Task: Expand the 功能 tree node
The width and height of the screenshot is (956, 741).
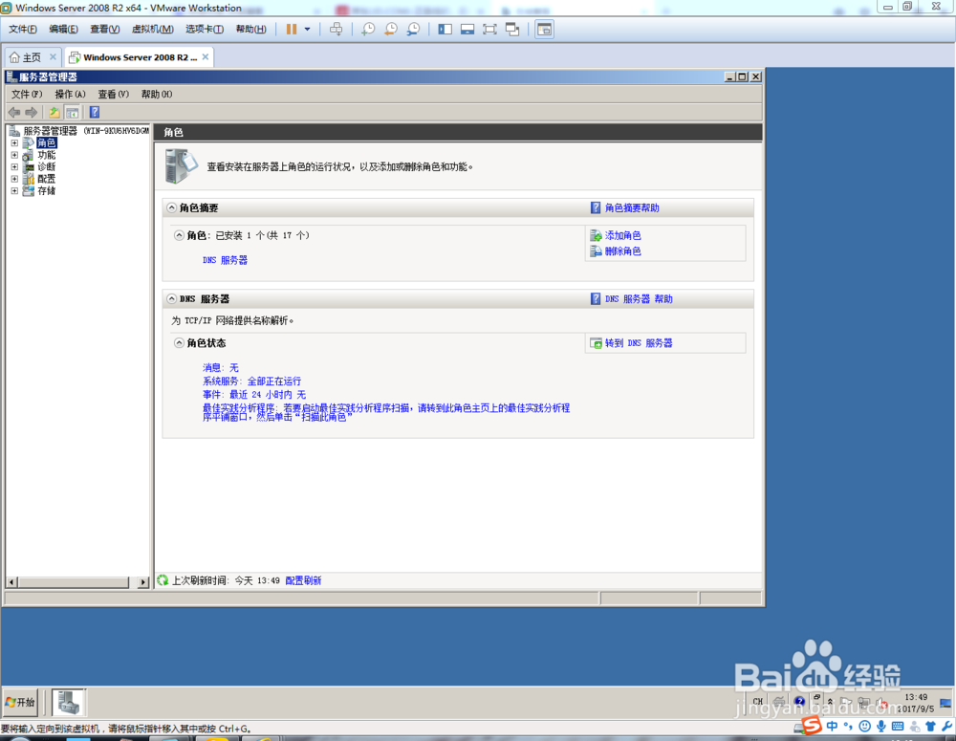Action: click(x=14, y=155)
